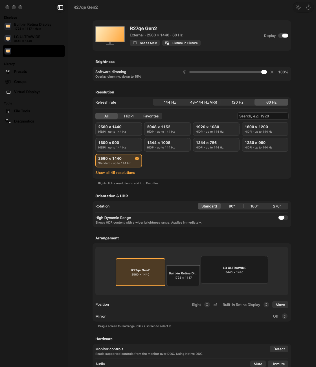316x367 pixels.
Task: Click the Move button
Action: [280, 305]
